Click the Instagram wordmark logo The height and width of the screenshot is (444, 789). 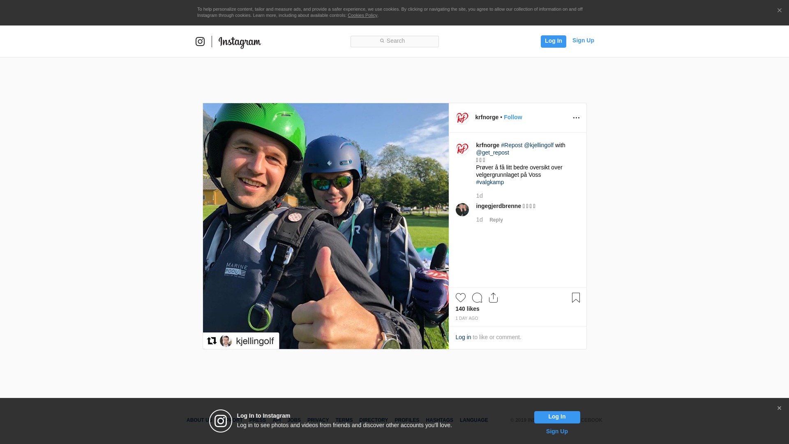click(240, 42)
